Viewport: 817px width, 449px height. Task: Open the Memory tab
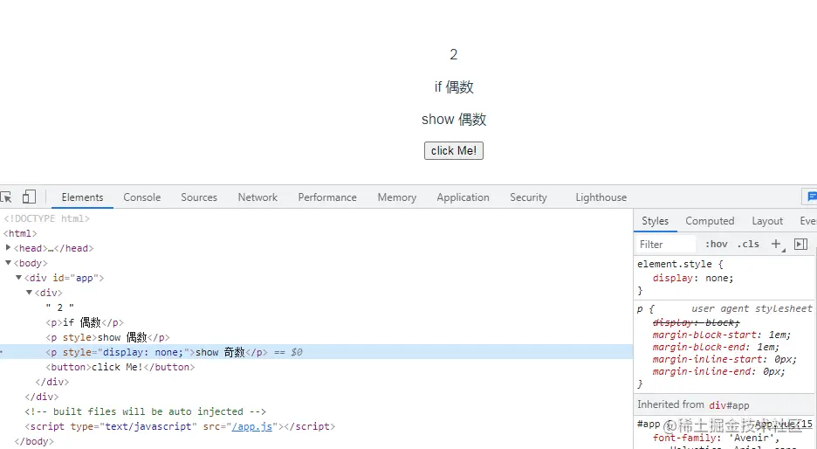(397, 197)
